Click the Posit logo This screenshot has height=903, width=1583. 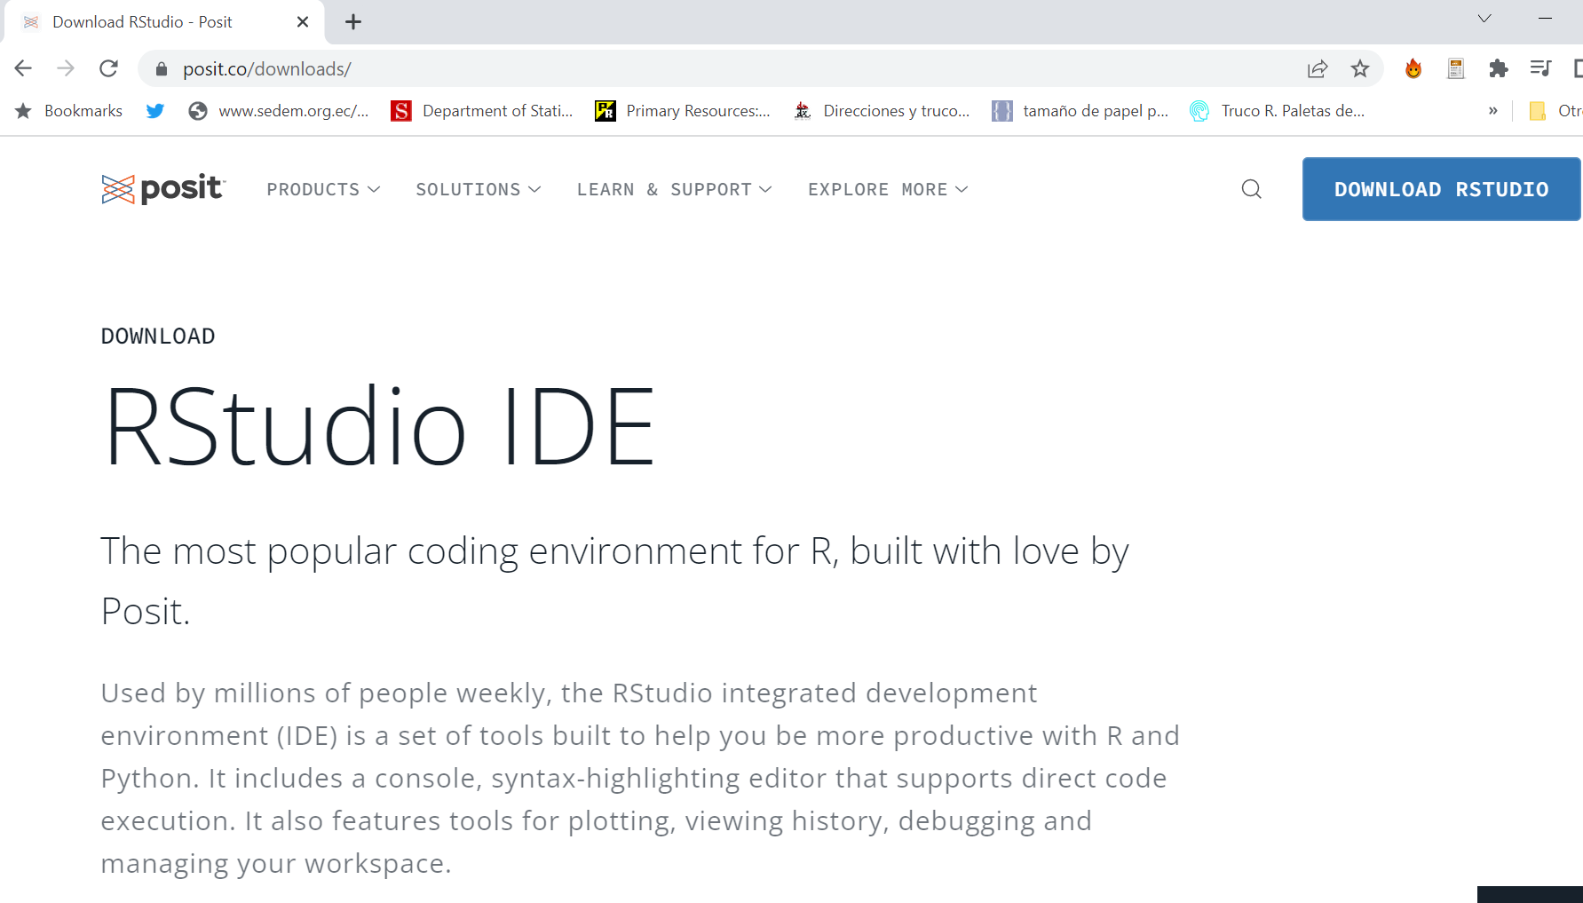pos(162,188)
